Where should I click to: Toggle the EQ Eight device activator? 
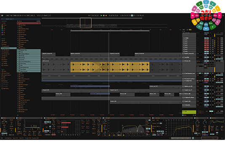pos(103,118)
